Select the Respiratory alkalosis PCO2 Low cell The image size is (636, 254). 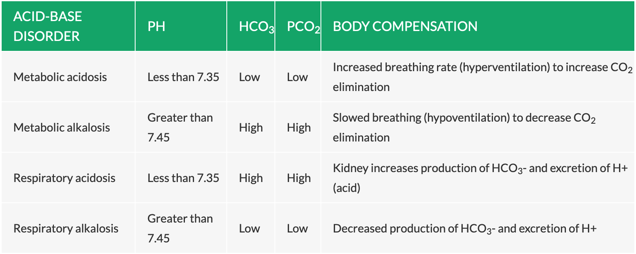click(297, 228)
